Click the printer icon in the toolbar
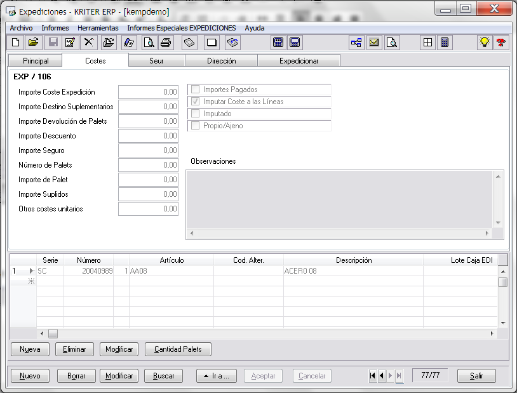517x393 pixels. coord(166,43)
